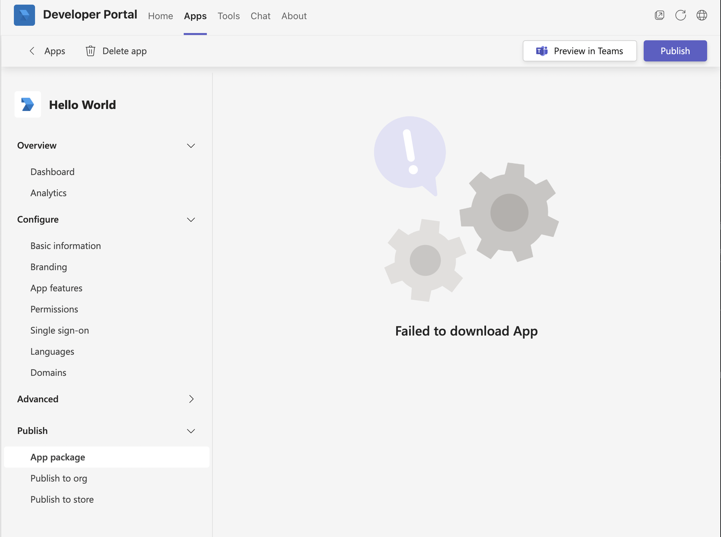Collapse the Publish section
This screenshot has width=721, height=537.
[191, 431]
